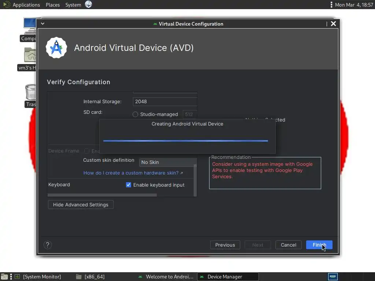Click the Keyboard section label
375x281 pixels.
pos(59,184)
